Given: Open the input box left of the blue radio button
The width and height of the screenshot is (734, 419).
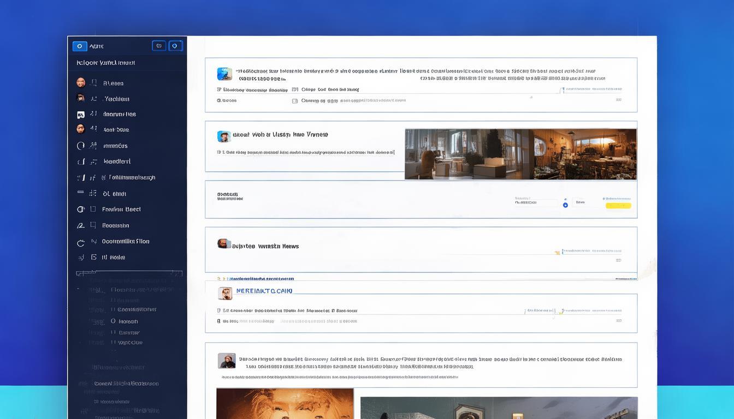Looking at the screenshot, I should 536,202.
